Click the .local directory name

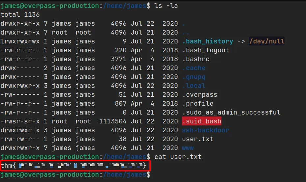193,86
